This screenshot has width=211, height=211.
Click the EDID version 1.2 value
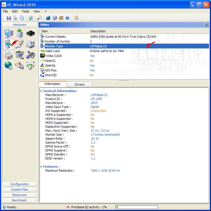click(93, 158)
